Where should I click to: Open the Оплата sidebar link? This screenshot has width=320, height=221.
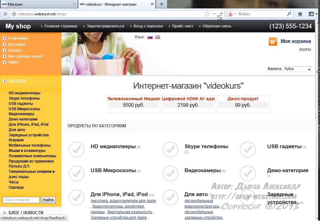[x=15, y=50]
